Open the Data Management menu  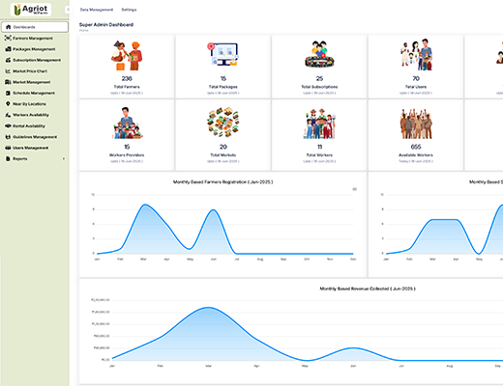click(97, 10)
